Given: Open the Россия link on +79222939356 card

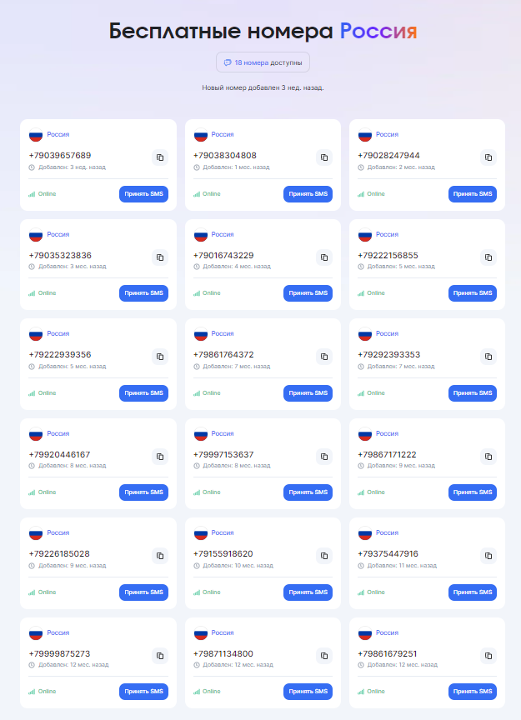Looking at the screenshot, I should [58, 333].
